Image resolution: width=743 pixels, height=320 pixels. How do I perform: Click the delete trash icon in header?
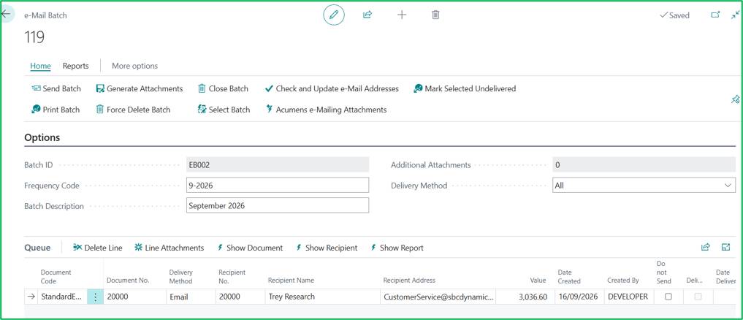click(435, 15)
